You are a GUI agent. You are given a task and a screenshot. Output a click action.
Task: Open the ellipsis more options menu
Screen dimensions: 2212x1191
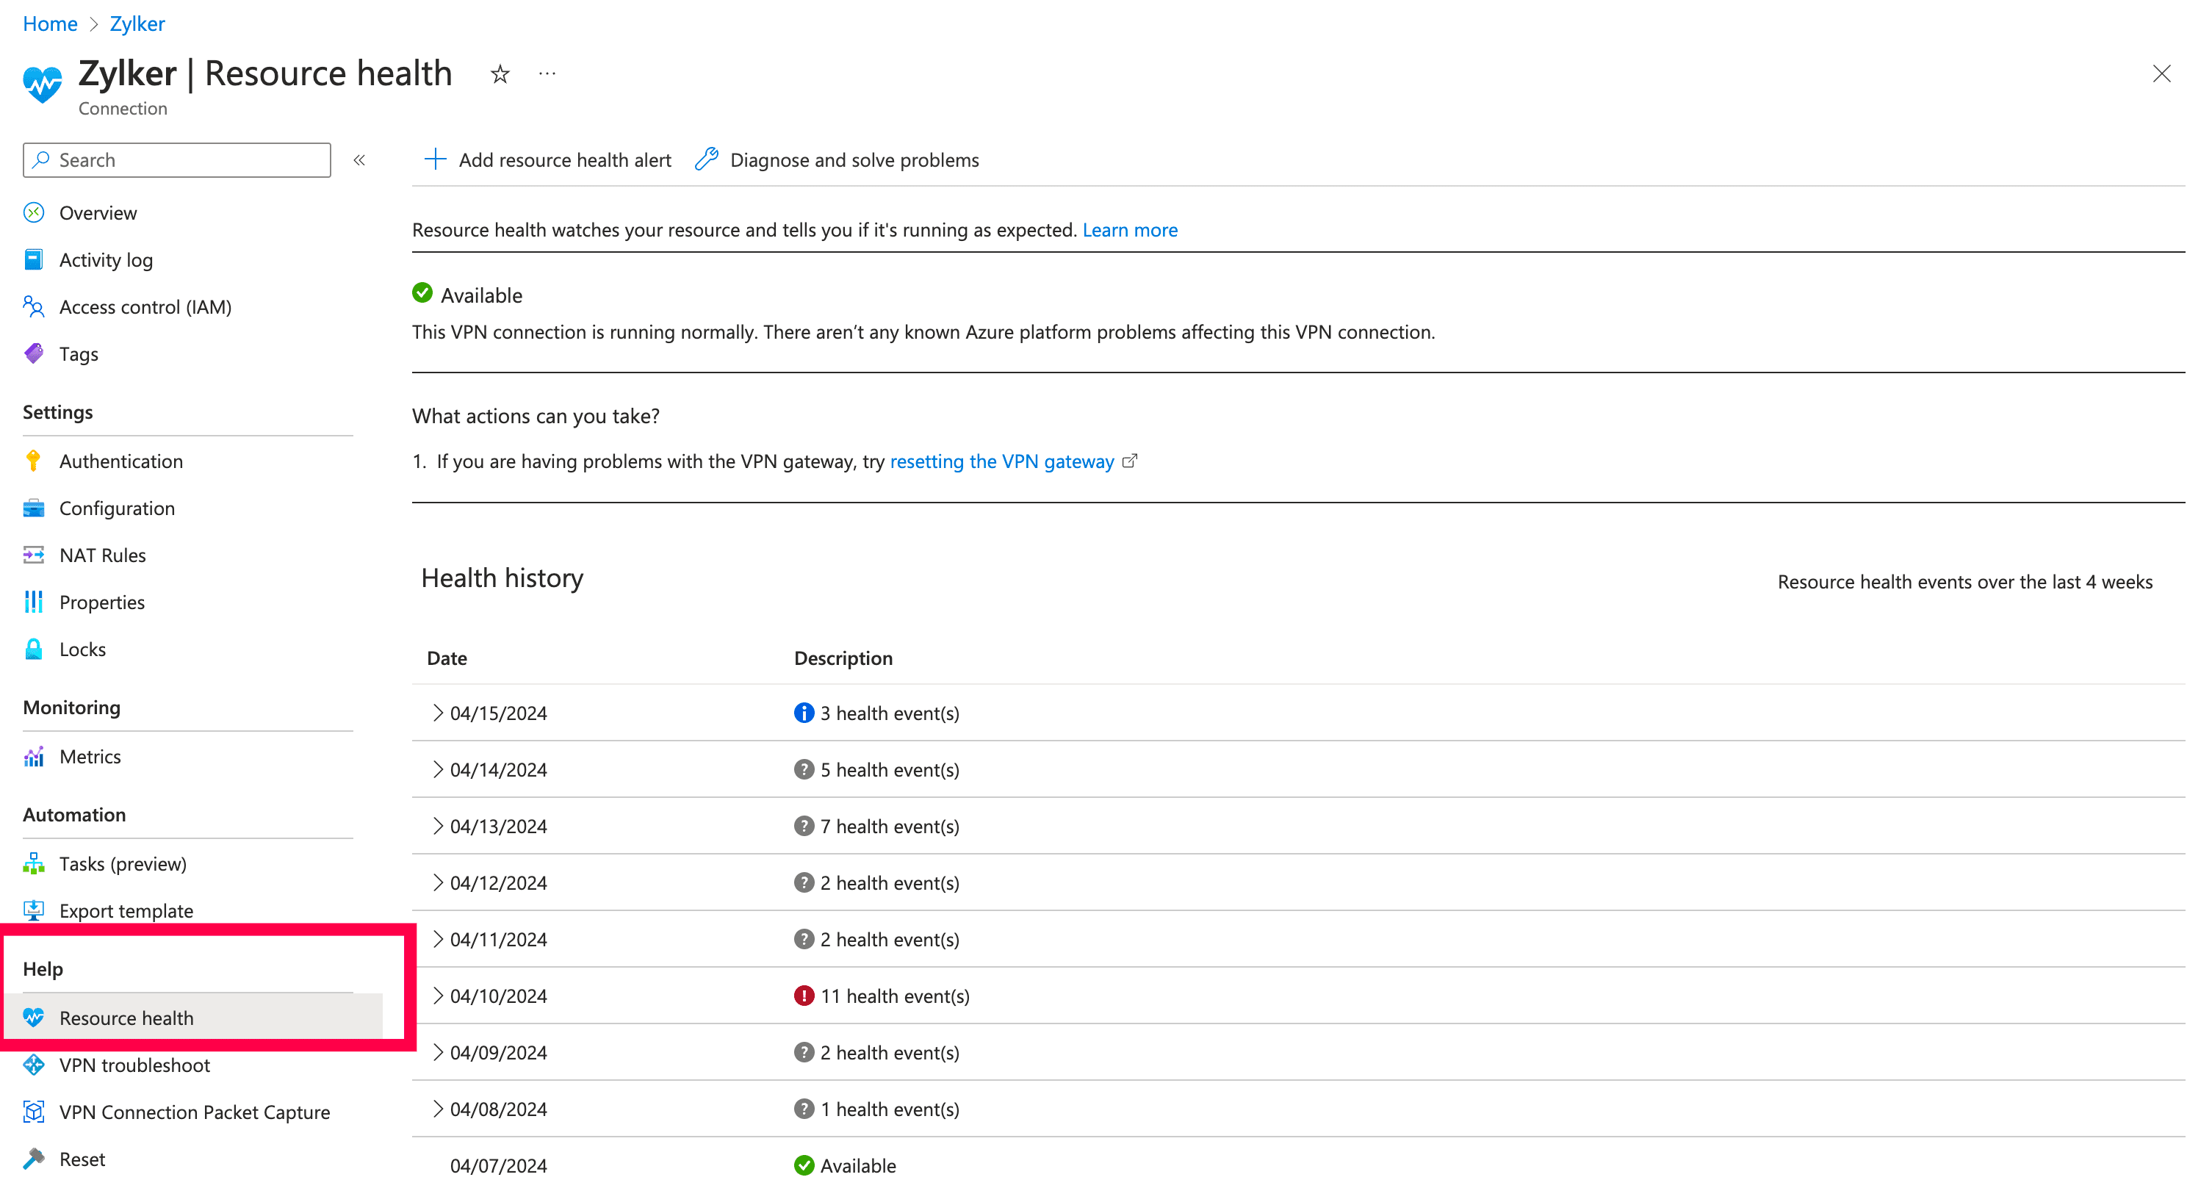pyautogui.click(x=547, y=75)
